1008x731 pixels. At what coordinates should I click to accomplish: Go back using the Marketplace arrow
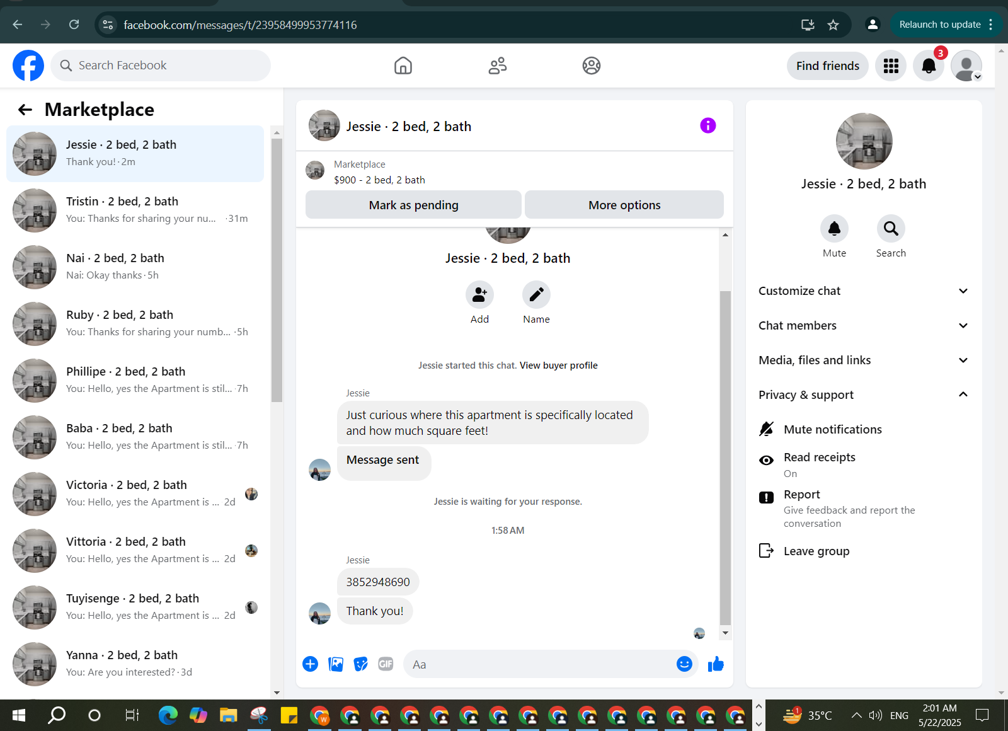pos(25,110)
